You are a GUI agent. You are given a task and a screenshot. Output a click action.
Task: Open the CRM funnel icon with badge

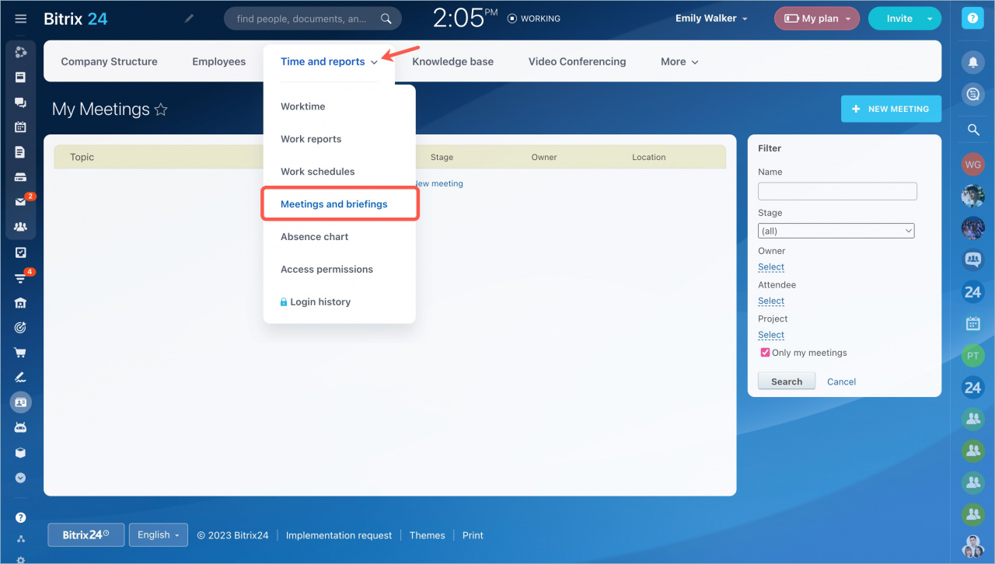tap(21, 277)
